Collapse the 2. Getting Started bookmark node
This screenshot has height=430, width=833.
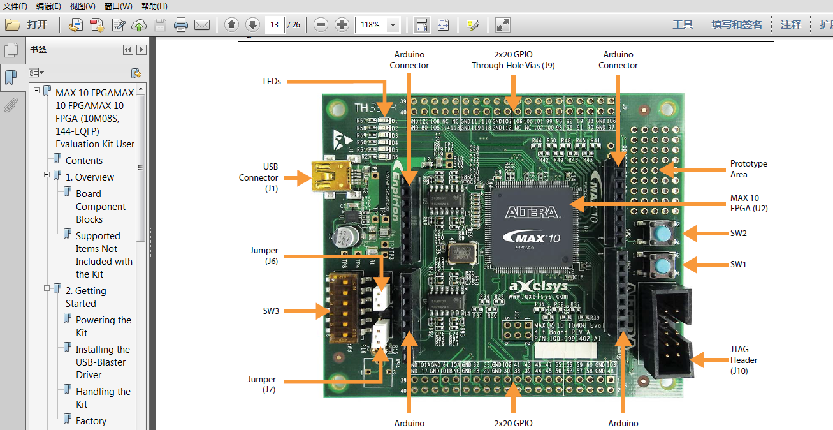(47, 288)
